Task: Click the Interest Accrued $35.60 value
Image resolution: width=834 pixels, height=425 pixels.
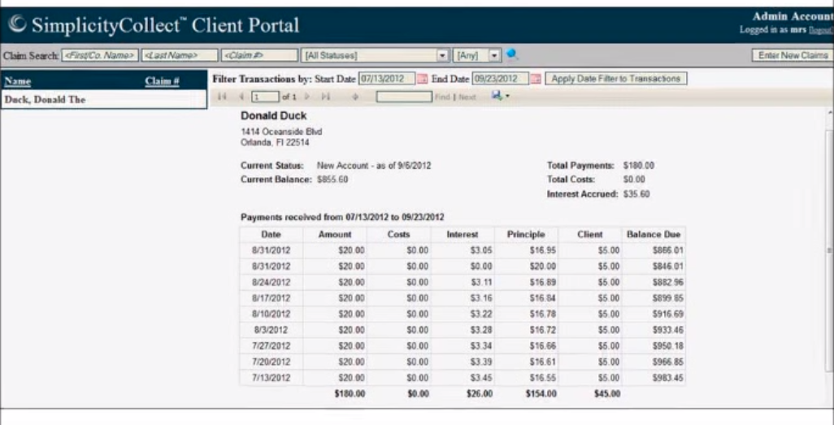Action: pyautogui.click(x=636, y=194)
